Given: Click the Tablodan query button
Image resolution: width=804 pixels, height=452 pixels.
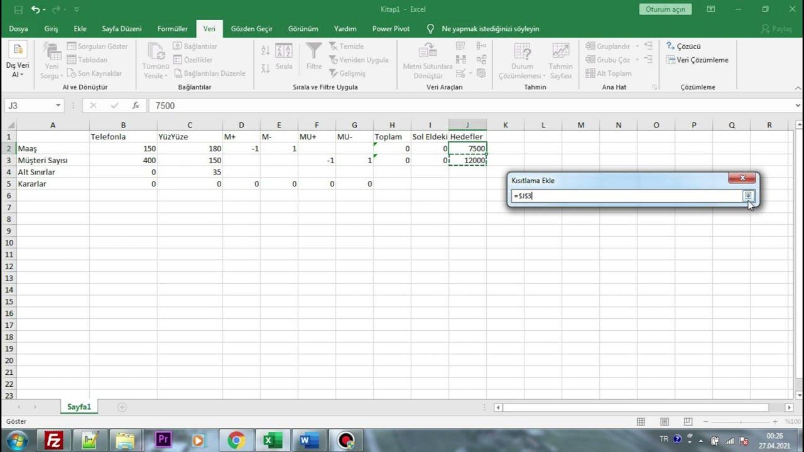Looking at the screenshot, I should pyautogui.click(x=87, y=60).
